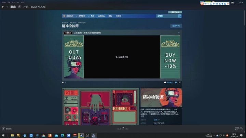Screen dimensions: 246x138
Task: Open the Mail app from the taskbar
Action: tap(56, 135)
